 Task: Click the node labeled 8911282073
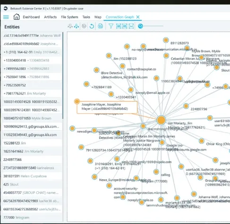(x=166, y=40)
